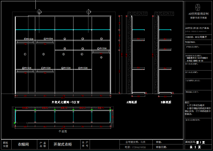Click the hanging rod in the rightmost bay
213x151 pixels.
click(x=101, y=52)
